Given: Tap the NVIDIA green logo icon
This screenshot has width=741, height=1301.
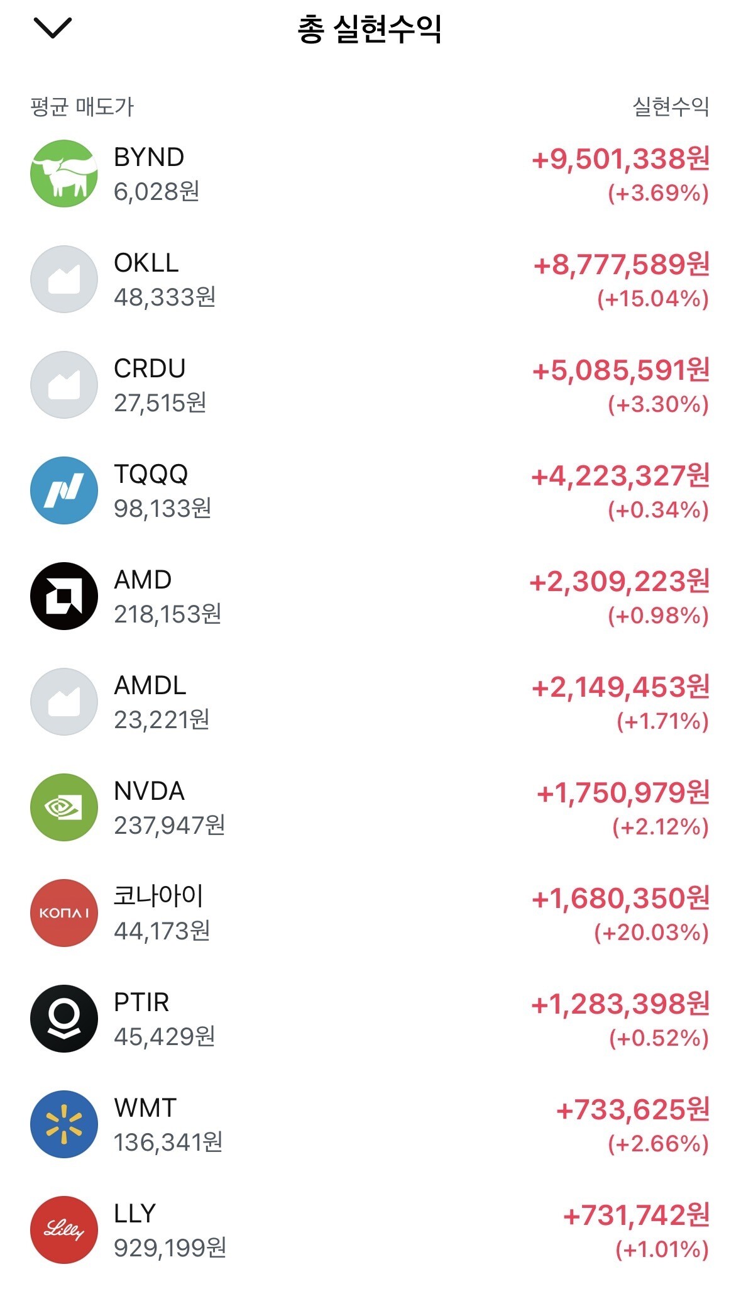Looking at the screenshot, I should [x=64, y=807].
